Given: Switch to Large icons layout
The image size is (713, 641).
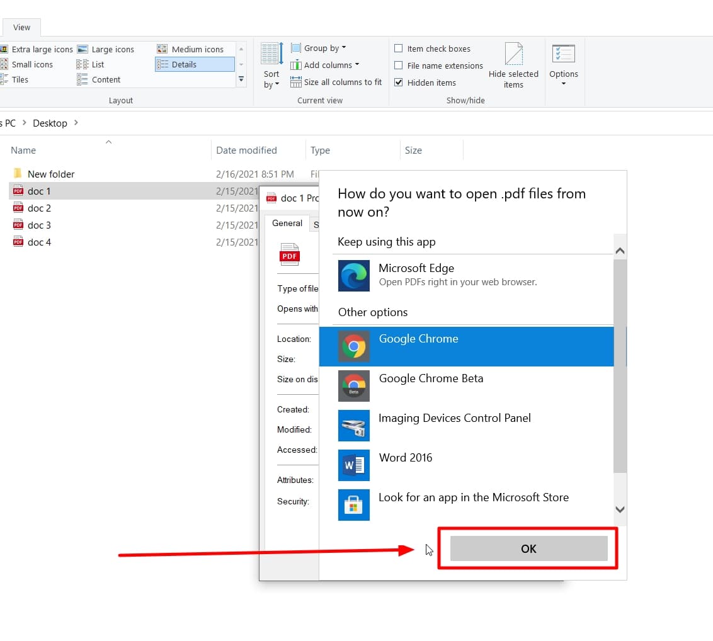Looking at the screenshot, I should coord(113,48).
